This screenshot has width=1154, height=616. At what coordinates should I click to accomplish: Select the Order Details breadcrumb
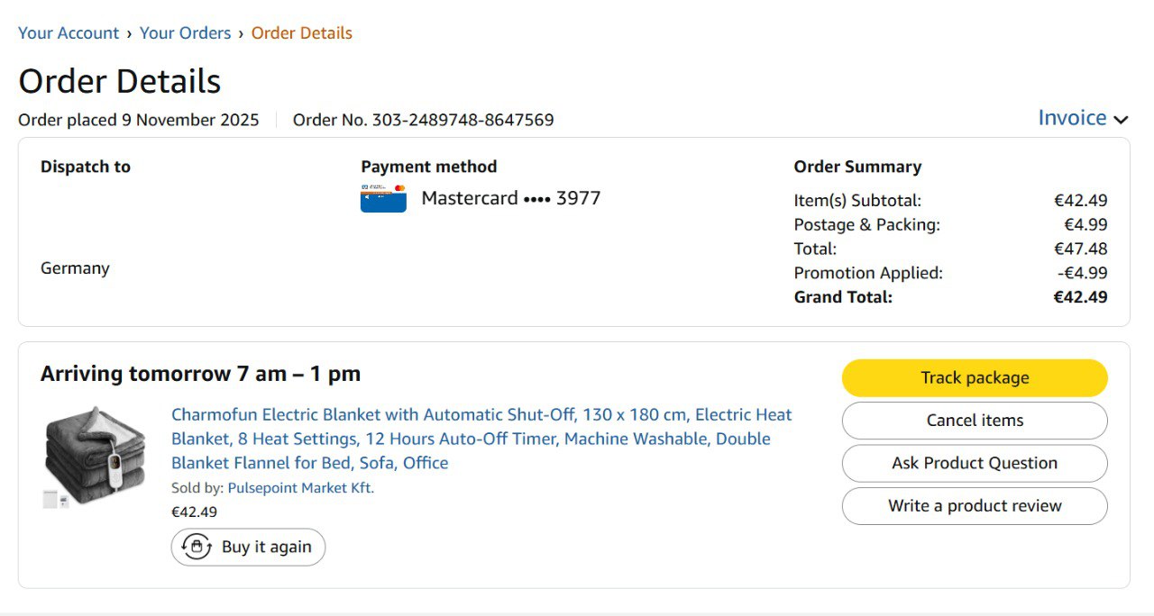[301, 33]
